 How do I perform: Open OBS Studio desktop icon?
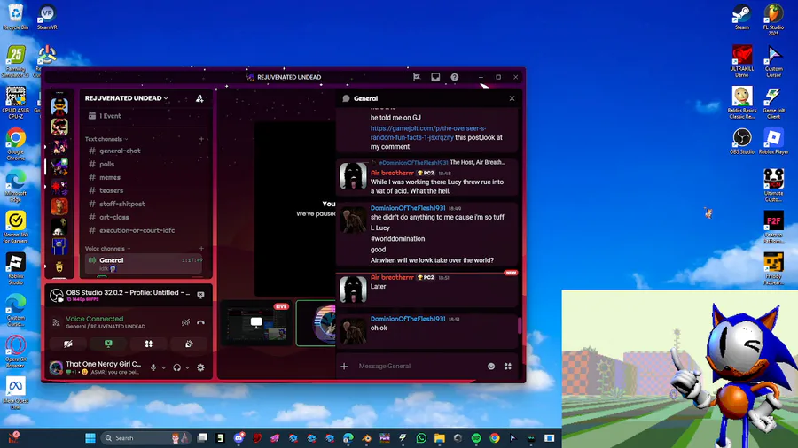pos(741,141)
